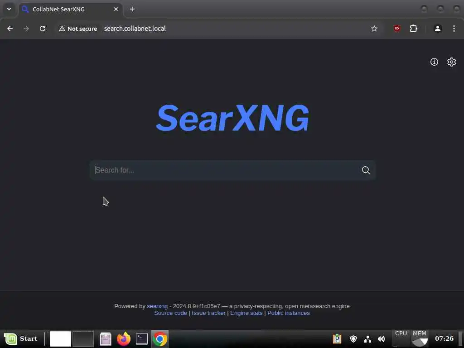Launch the file manager from taskbar
The height and width of the screenshot is (348, 464).
(x=105, y=339)
